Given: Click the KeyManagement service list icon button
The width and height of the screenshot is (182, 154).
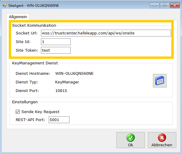Looking at the screenshot, I should tap(159, 81).
